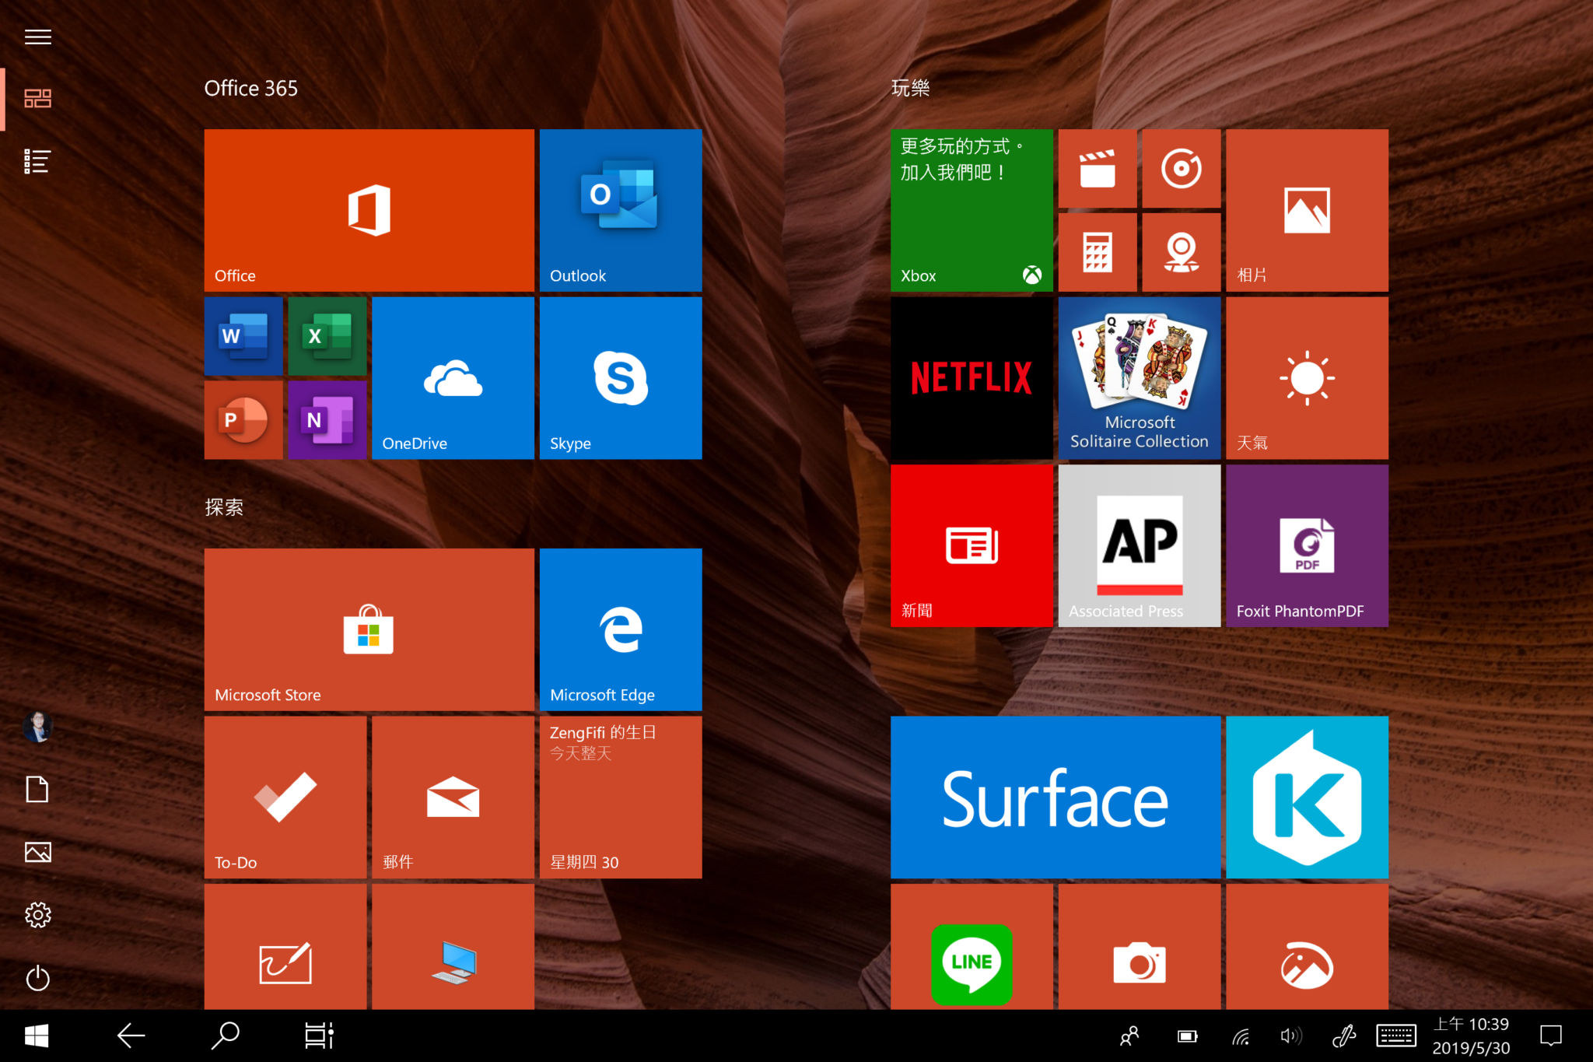This screenshot has width=1593, height=1062.
Task: Open the Excel tile
Action: click(x=327, y=336)
